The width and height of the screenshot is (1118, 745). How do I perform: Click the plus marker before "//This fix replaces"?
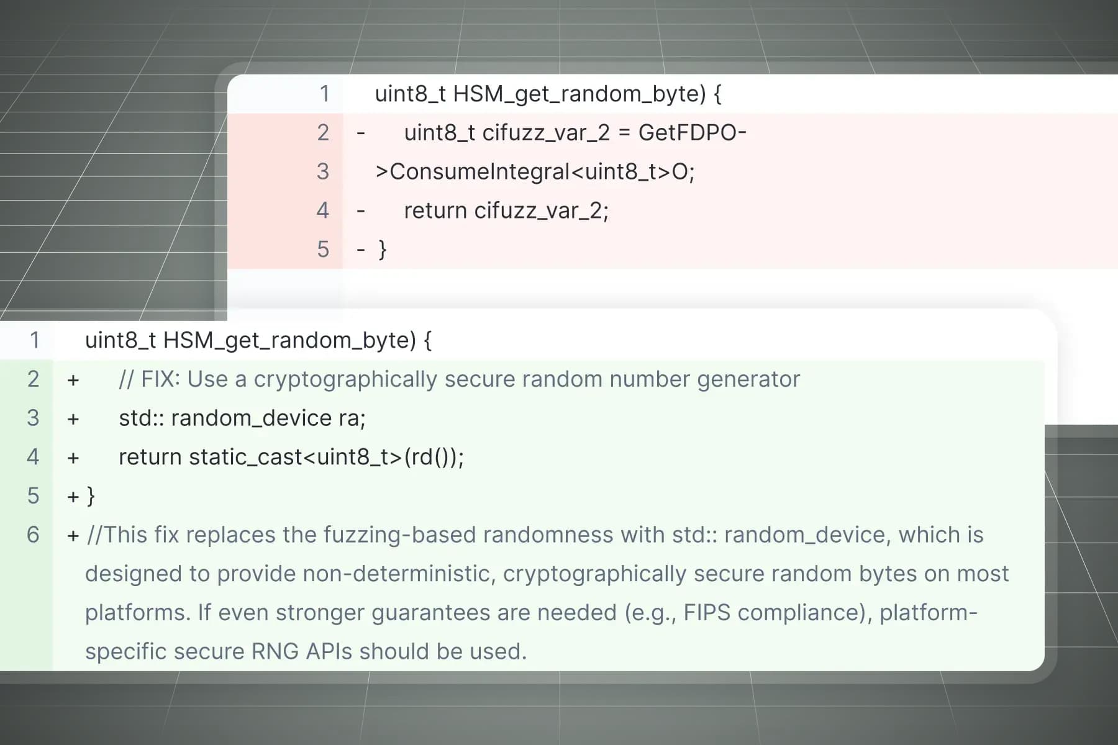coord(73,535)
